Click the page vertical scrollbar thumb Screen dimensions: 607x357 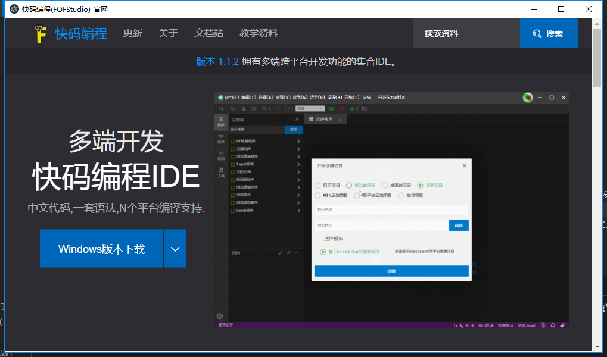click(597, 58)
